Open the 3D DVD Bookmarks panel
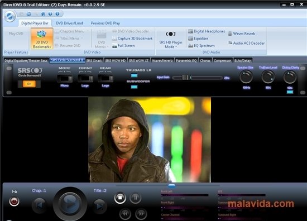This screenshot has width=307, height=221. tap(42, 39)
